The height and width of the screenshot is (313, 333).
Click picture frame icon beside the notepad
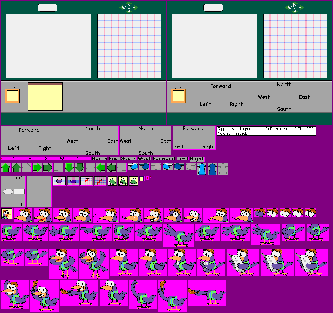[x=13, y=94]
